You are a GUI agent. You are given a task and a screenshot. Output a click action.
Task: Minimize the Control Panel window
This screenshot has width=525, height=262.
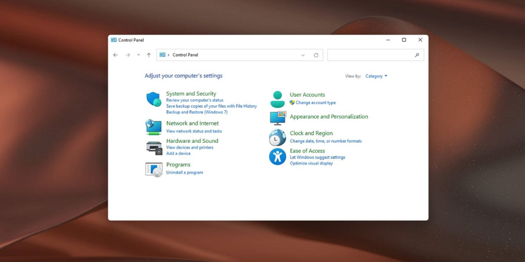[x=388, y=40]
